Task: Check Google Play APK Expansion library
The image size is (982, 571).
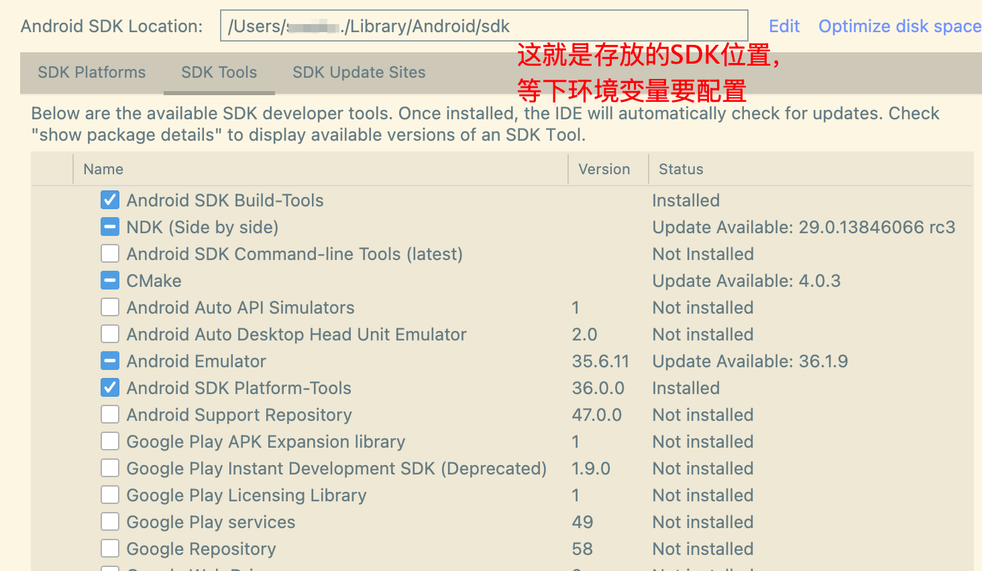Action: 110,441
